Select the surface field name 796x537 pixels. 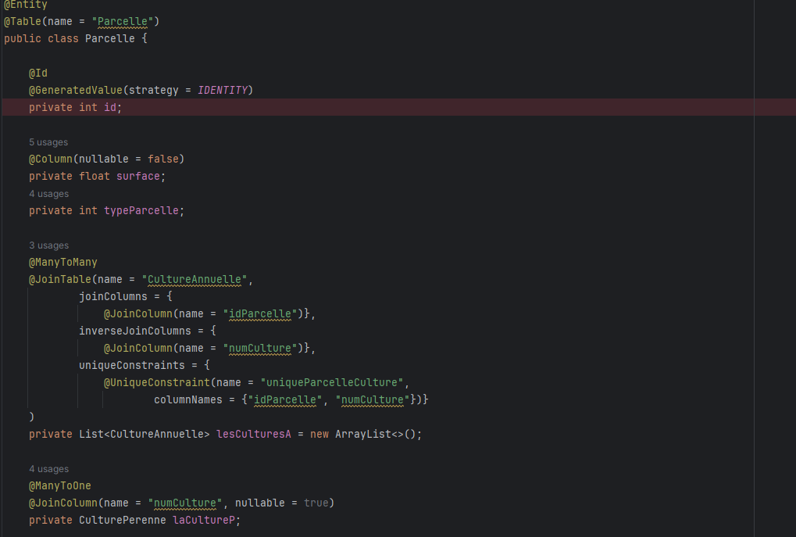pyautogui.click(x=139, y=176)
